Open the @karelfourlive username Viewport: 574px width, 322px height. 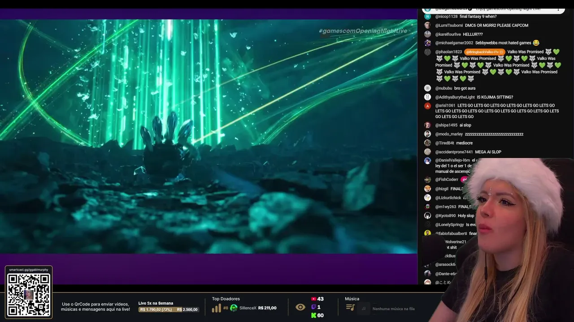coord(448,34)
